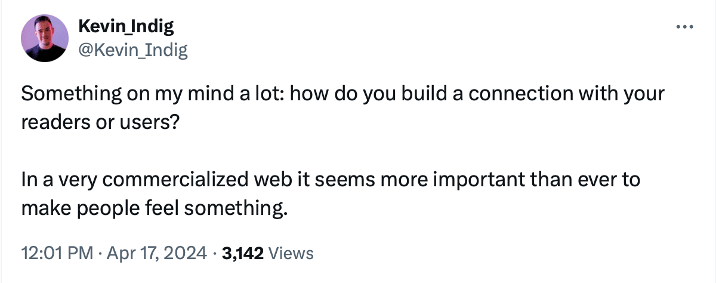Open the bold Kevin_Indig display name
Image resolution: width=716 pixels, height=283 pixels.
point(126,27)
